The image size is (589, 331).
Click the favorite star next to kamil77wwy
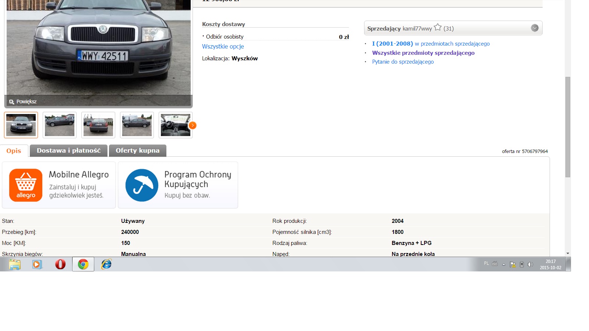tap(437, 28)
